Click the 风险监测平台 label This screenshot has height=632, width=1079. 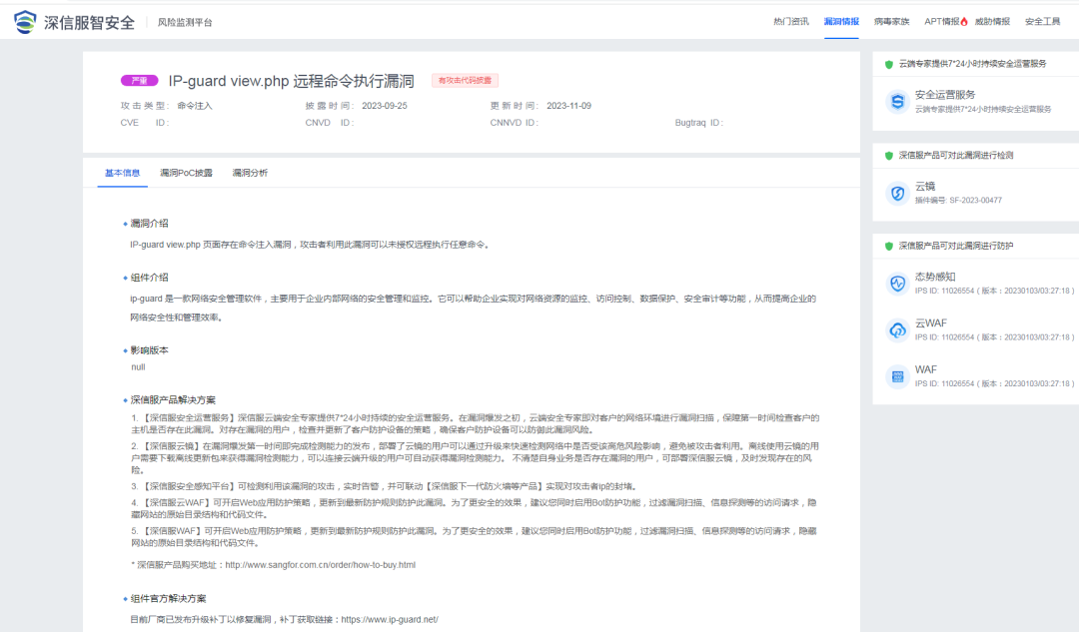185,23
